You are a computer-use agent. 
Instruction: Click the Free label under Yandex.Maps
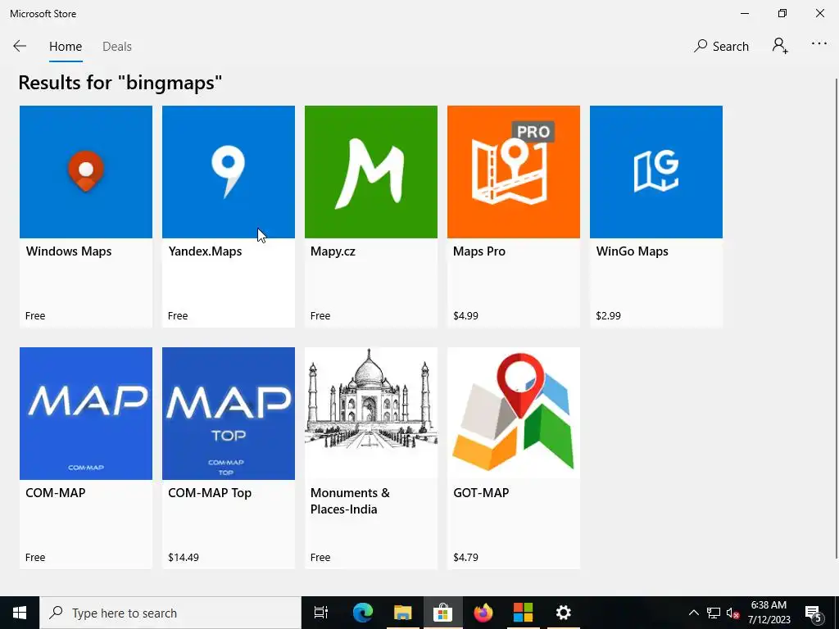coord(178,316)
